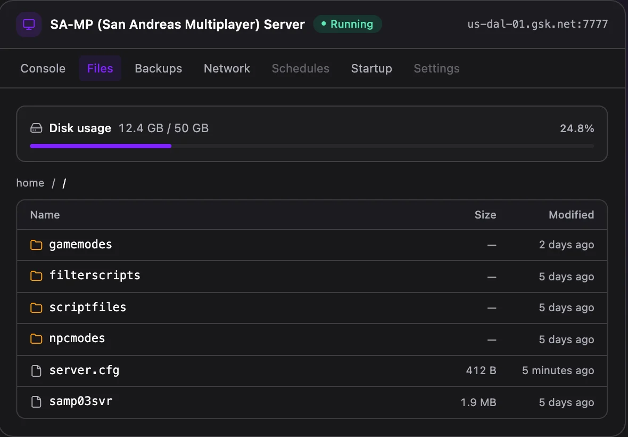
Task: Open the Startup tab
Action: point(371,69)
